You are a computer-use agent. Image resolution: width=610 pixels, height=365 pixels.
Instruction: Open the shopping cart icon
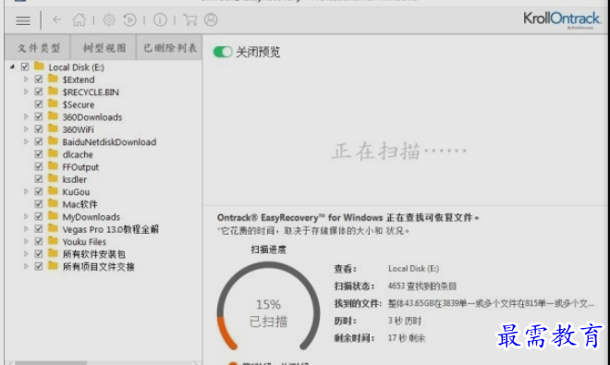tap(189, 19)
